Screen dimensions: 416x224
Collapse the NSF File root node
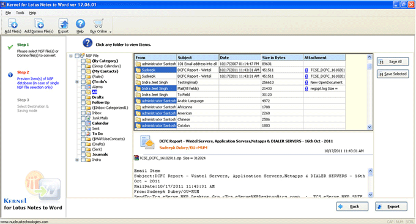click(71, 56)
